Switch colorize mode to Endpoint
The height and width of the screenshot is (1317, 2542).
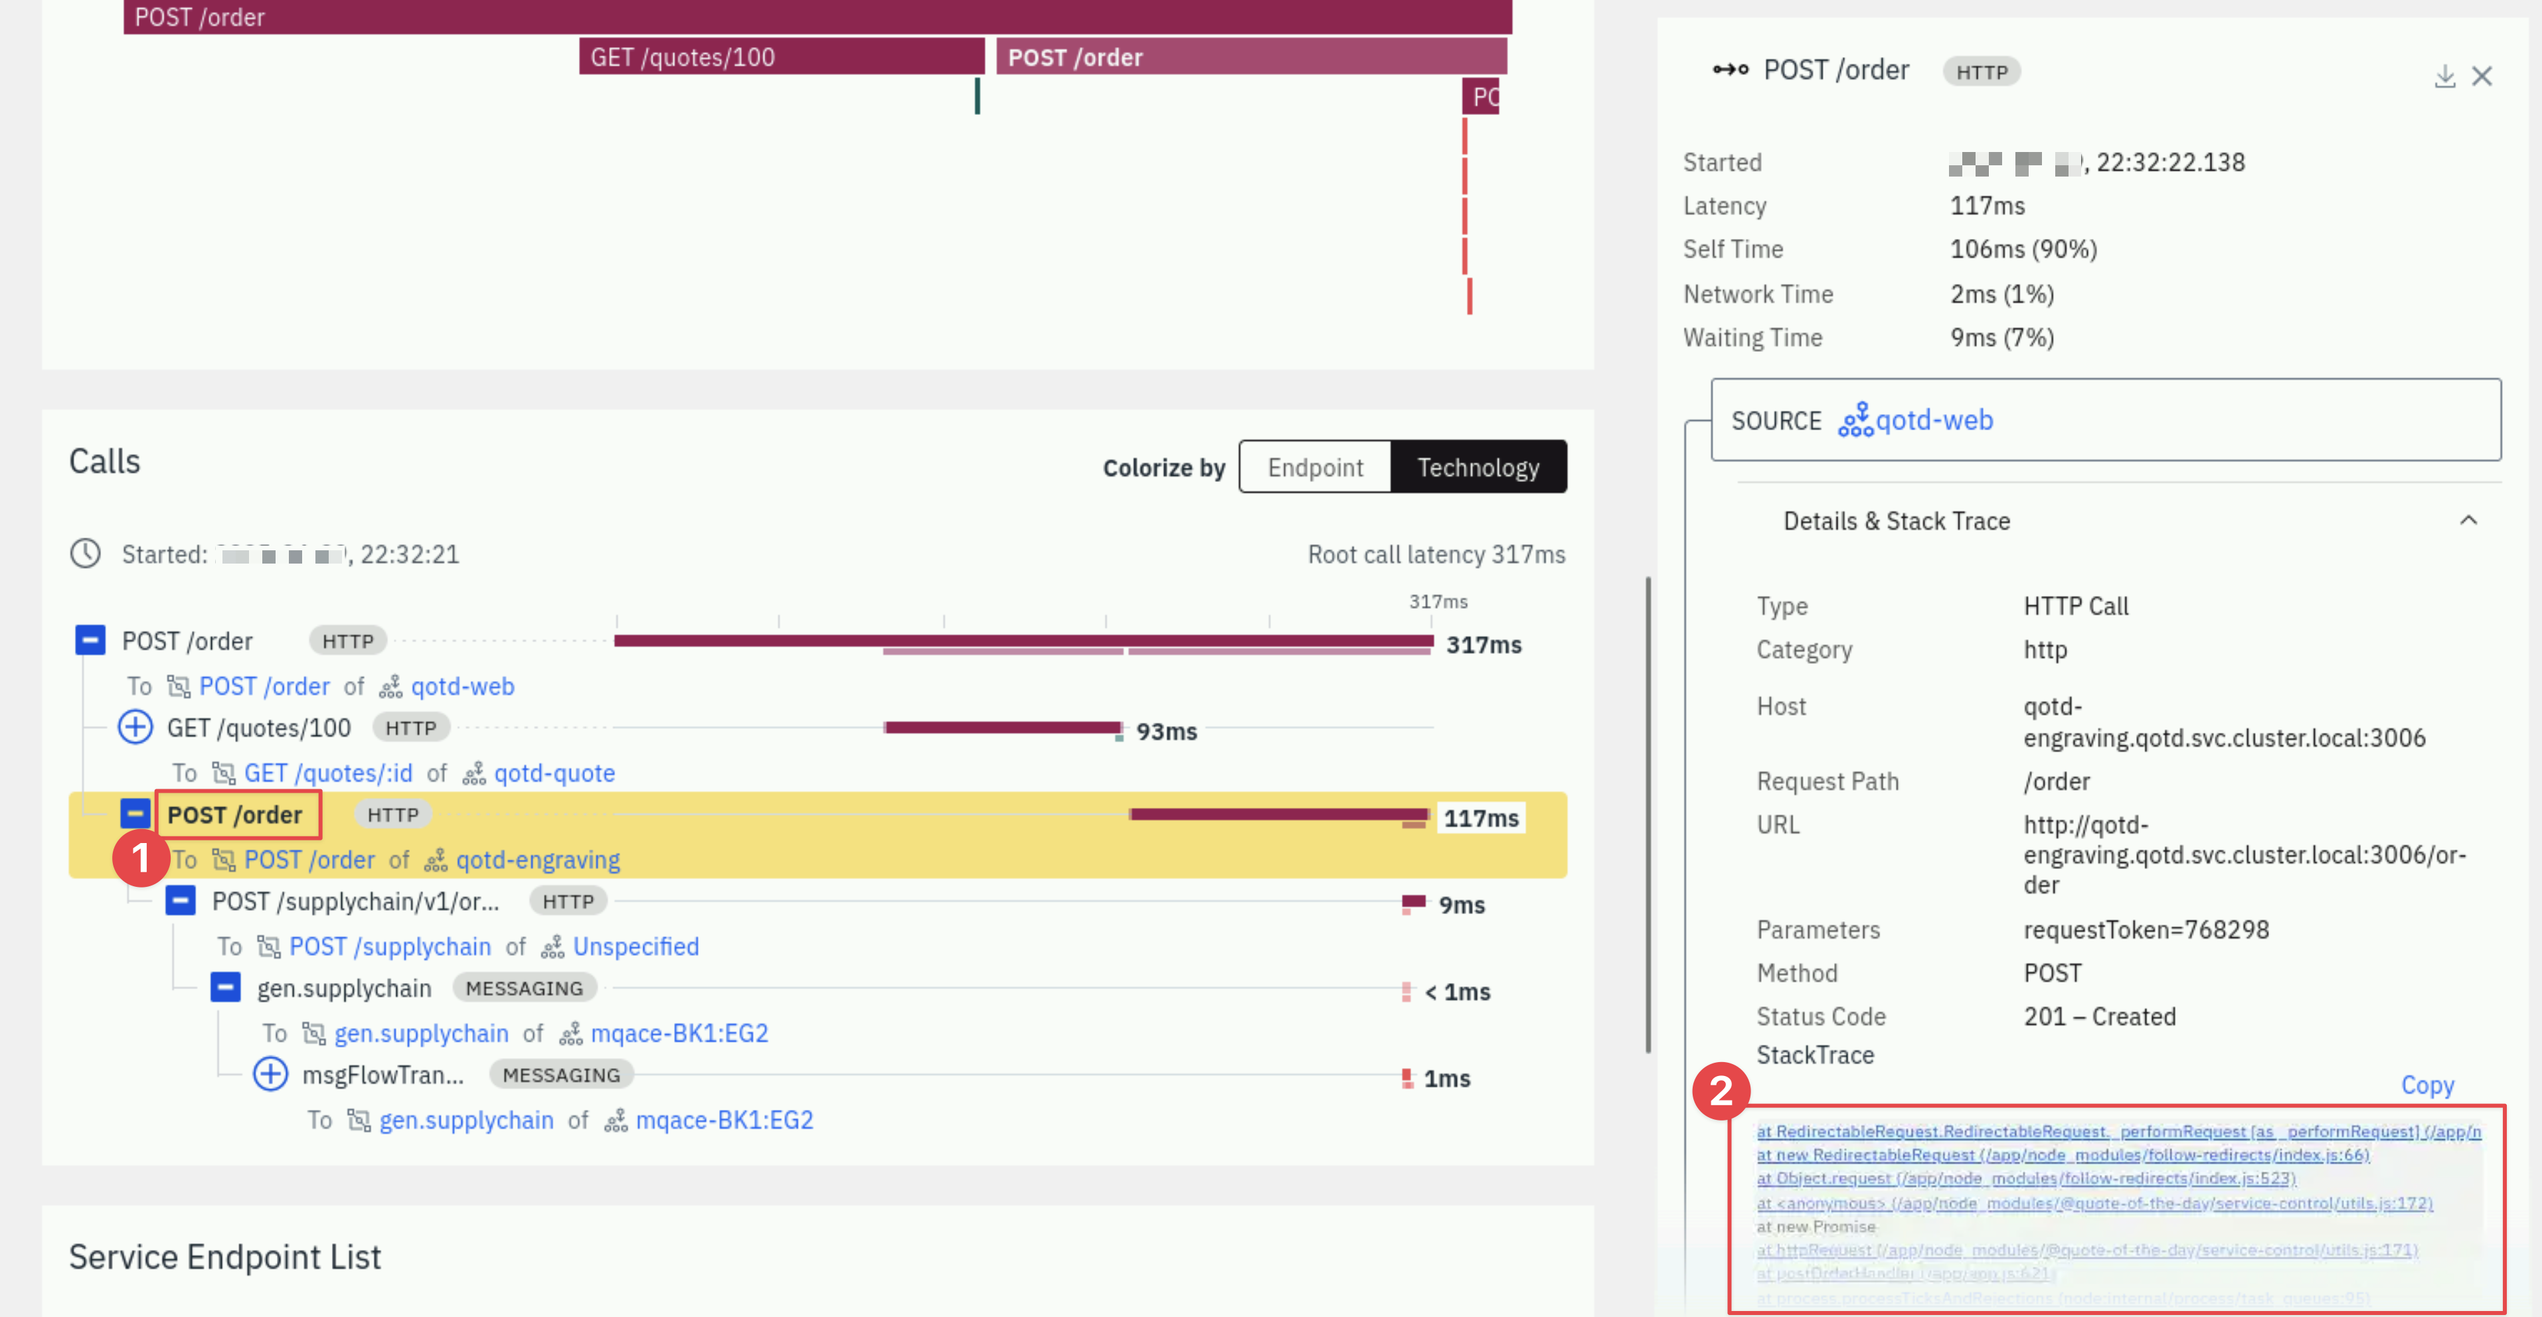point(1314,467)
